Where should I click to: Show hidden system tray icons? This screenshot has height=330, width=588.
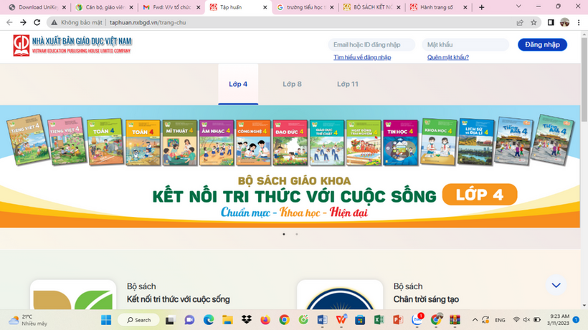coord(475,320)
